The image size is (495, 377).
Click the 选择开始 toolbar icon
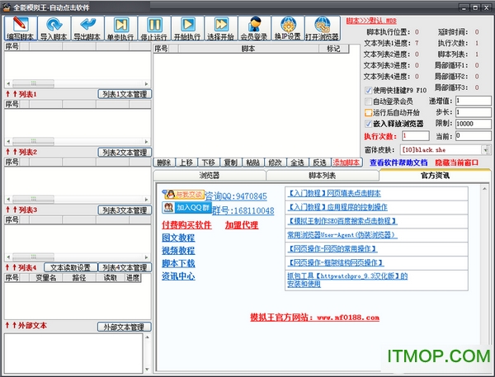[221, 28]
